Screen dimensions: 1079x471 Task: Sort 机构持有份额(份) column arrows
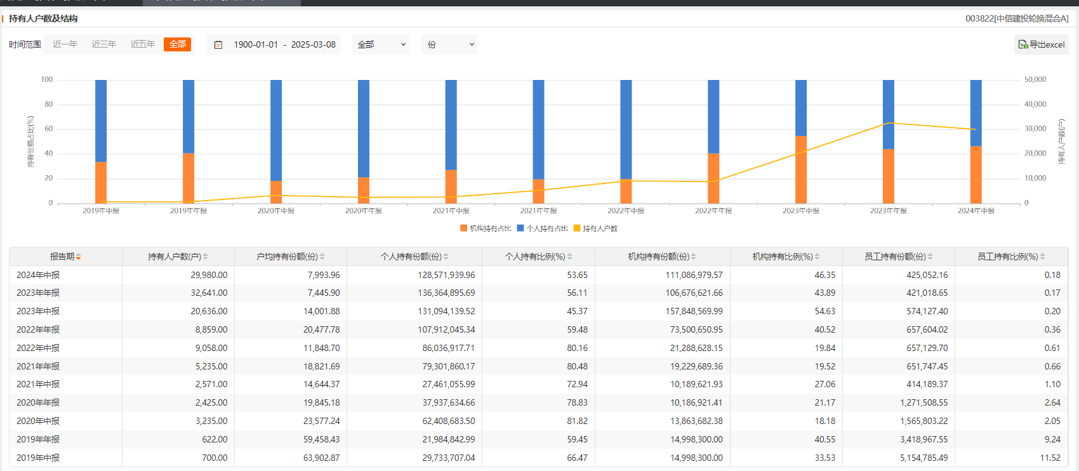coord(694,257)
